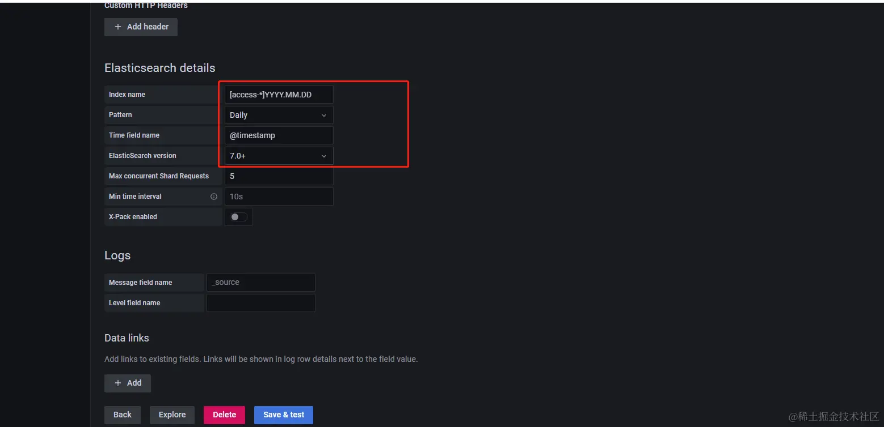
Task: Click the Time field name input
Action: (279, 135)
